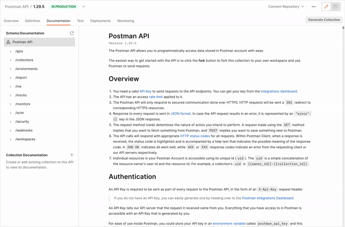Select the /import row label
Screen dimensions: 345x227
(21, 78)
